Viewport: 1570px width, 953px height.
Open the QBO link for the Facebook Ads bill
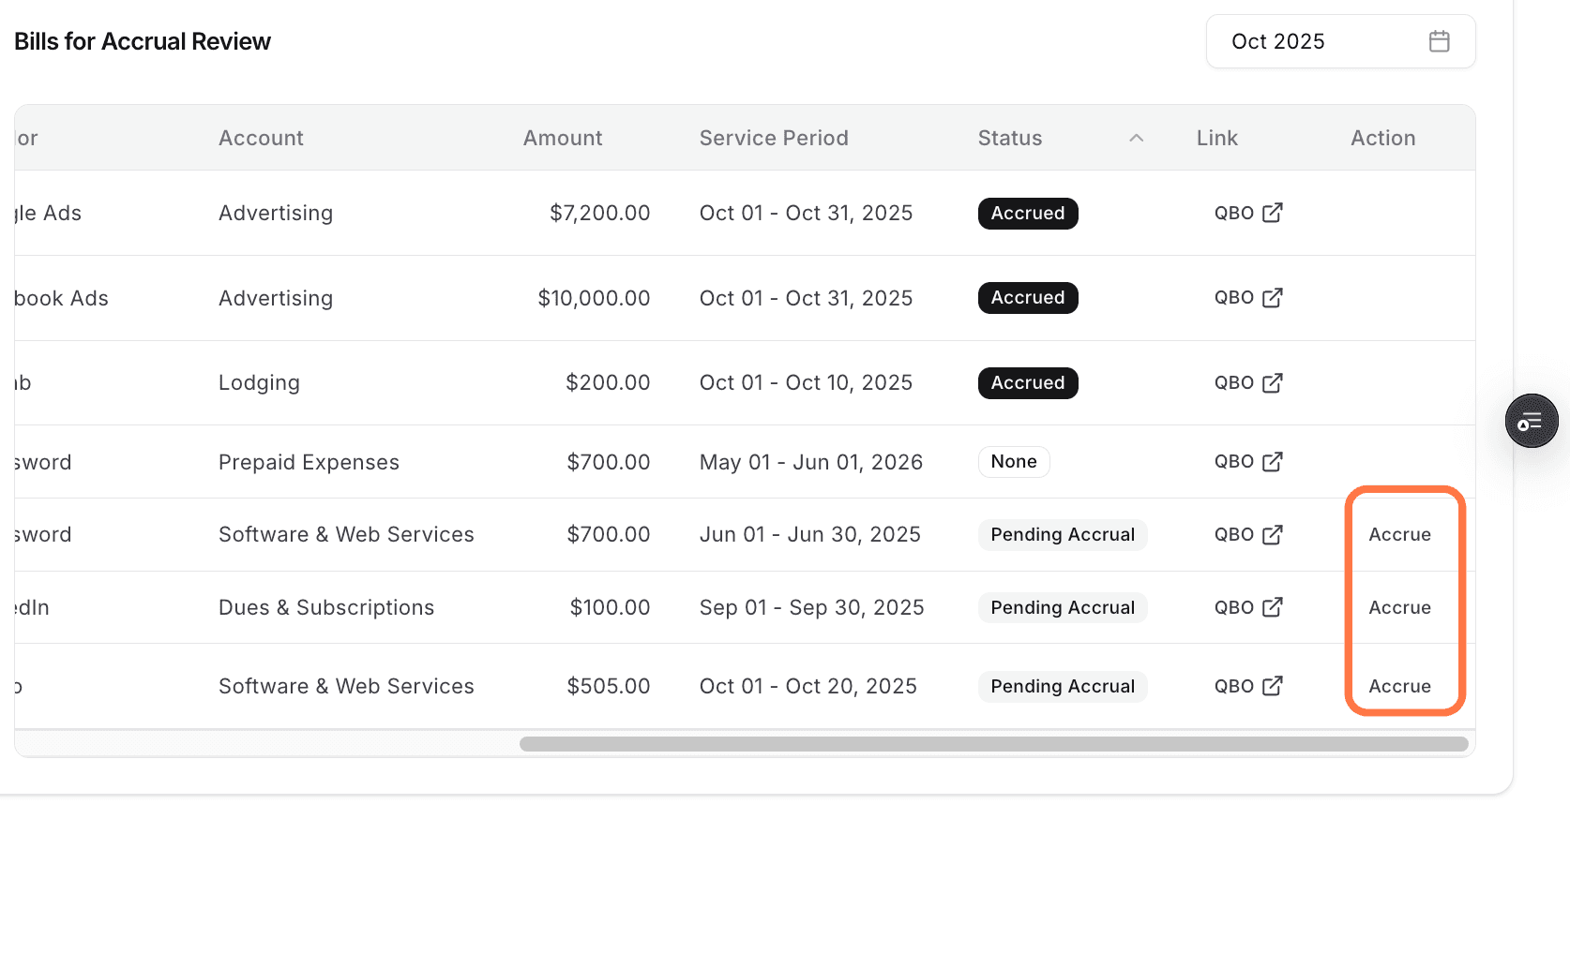click(1248, 297)
